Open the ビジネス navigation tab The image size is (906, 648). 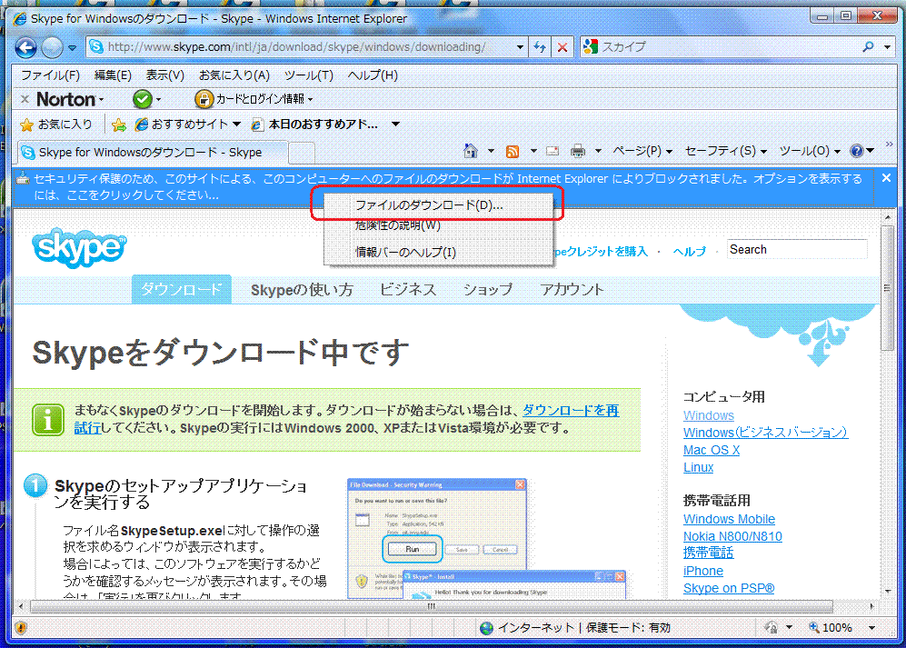(408, 290)
